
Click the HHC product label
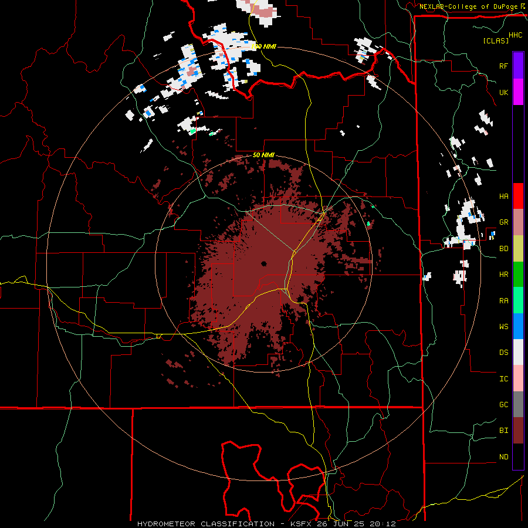tap(515, 35)
